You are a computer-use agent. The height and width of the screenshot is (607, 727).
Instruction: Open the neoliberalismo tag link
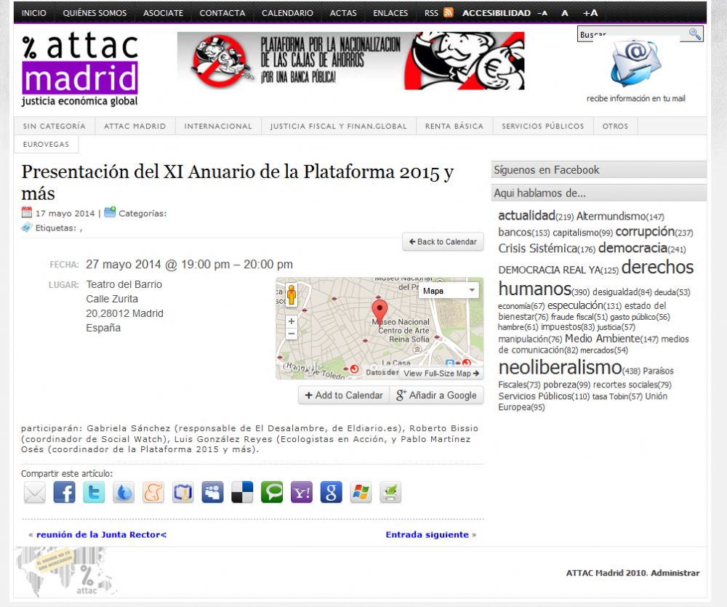coord(560,367)
